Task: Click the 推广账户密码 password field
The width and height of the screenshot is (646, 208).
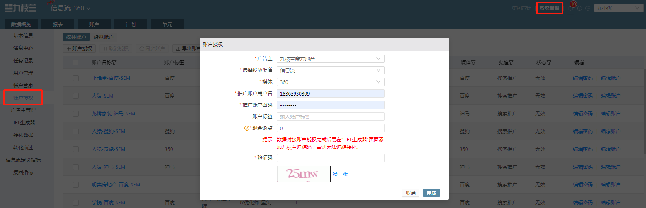Action: tap(331, 105)
